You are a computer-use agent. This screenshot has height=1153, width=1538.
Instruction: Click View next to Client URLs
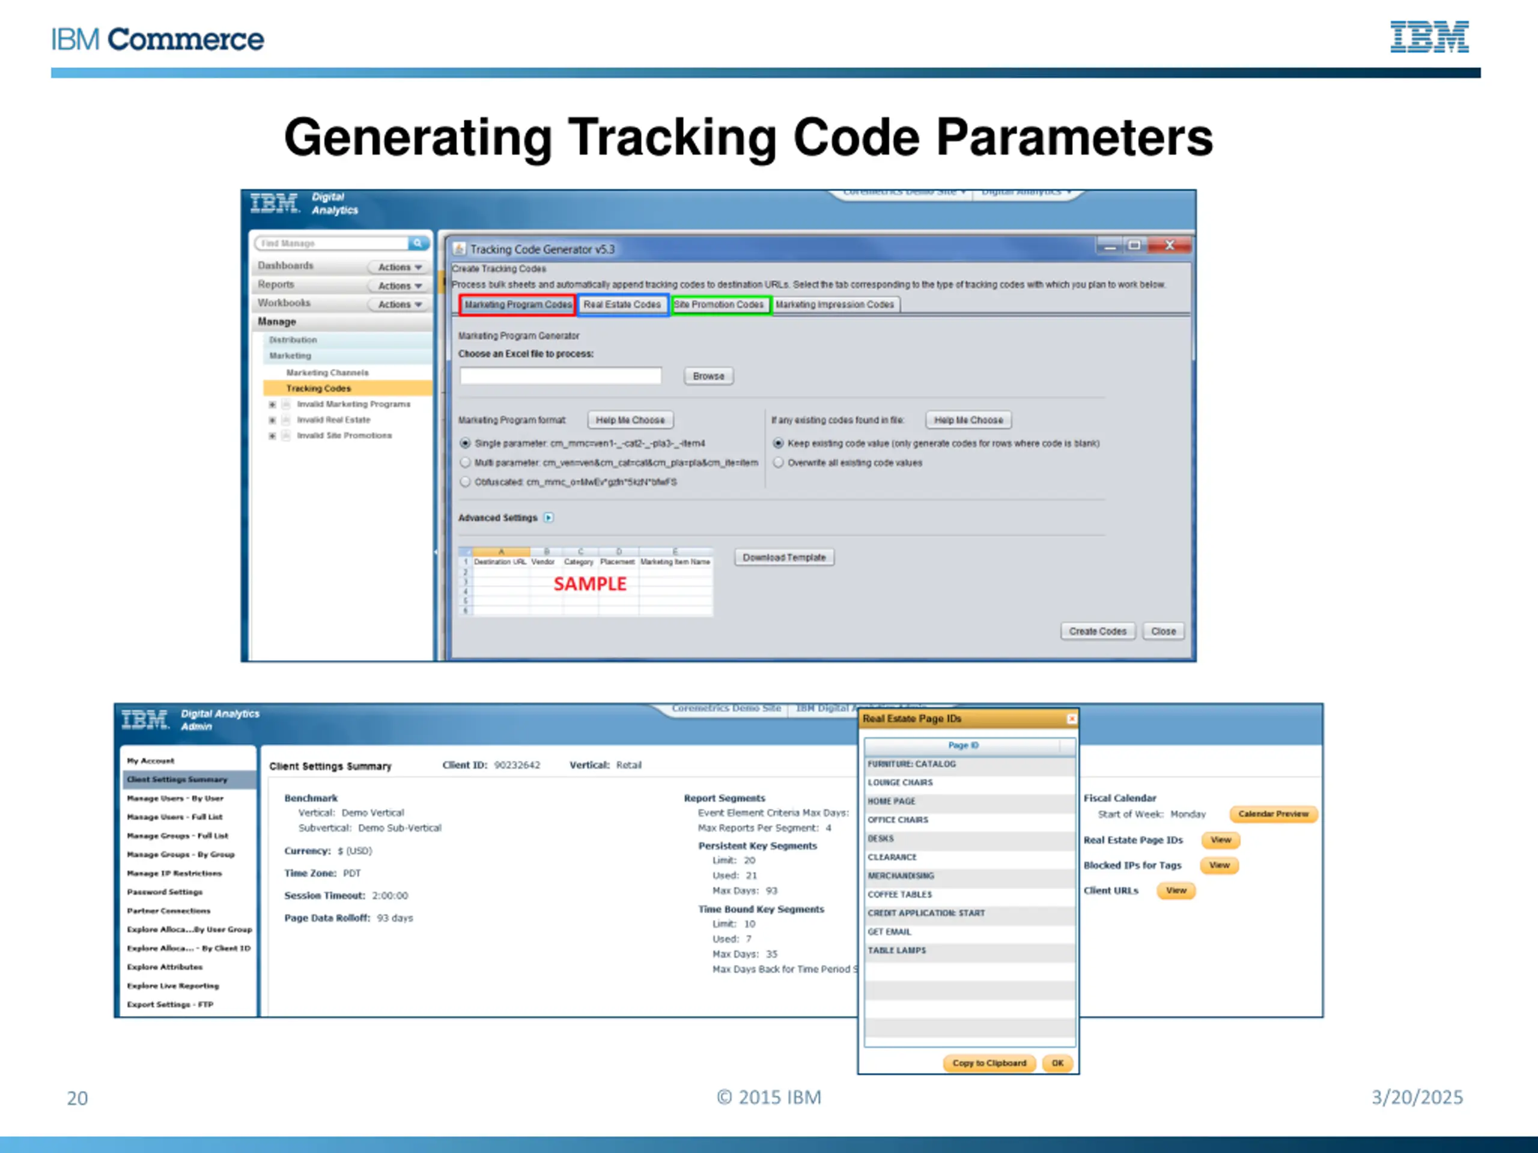[x=1176, y=891]
